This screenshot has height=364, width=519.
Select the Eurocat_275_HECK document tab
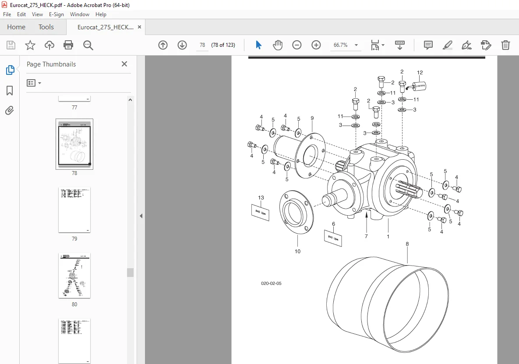[106, 27]
